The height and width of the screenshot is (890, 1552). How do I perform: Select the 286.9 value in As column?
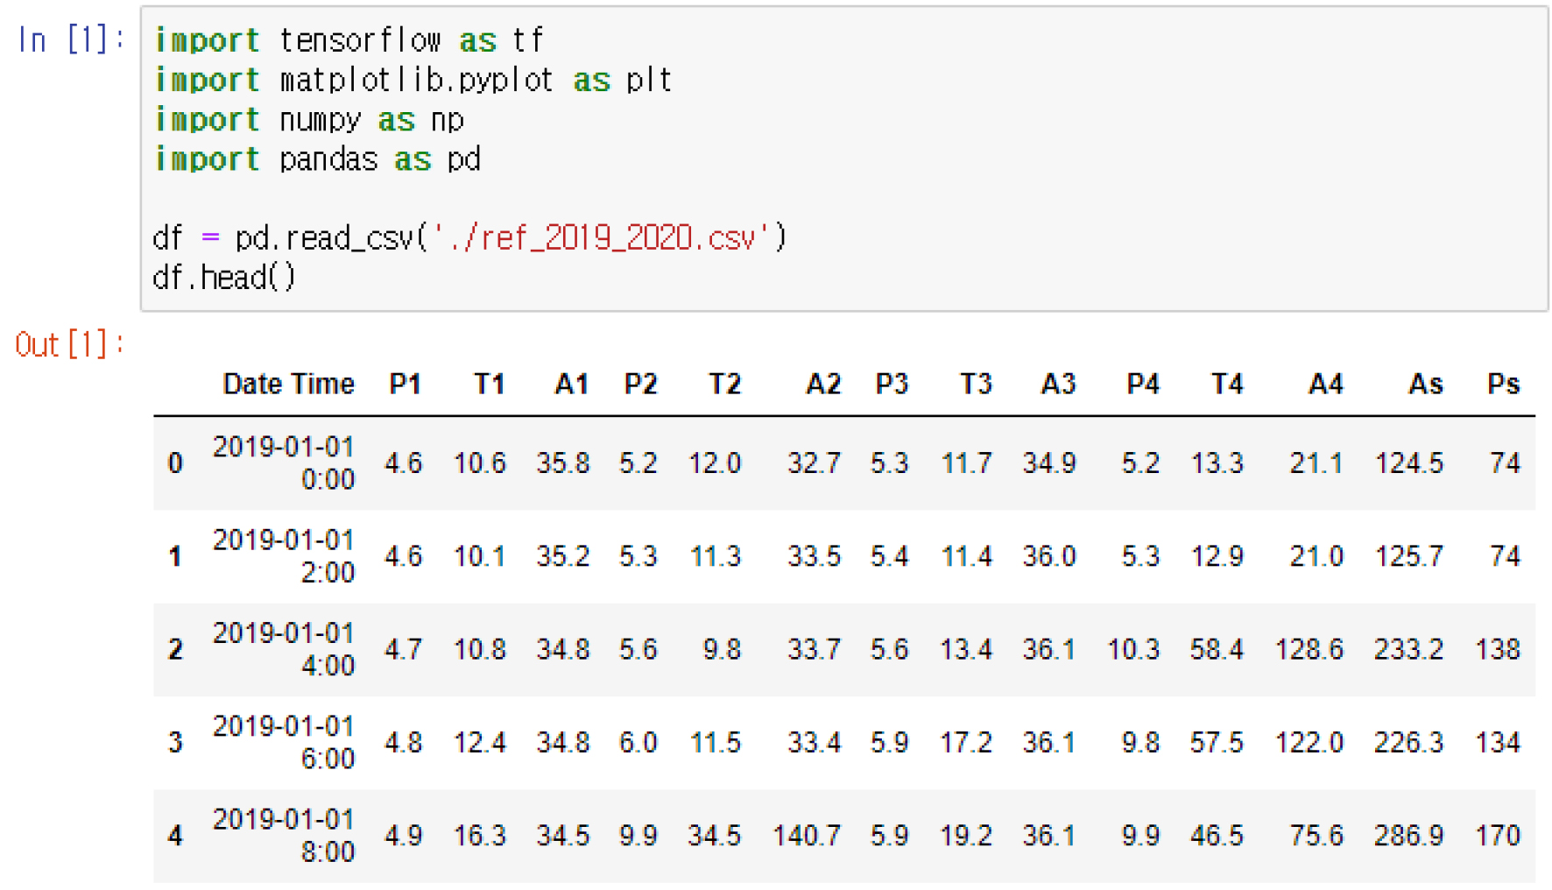(1407, 836)
